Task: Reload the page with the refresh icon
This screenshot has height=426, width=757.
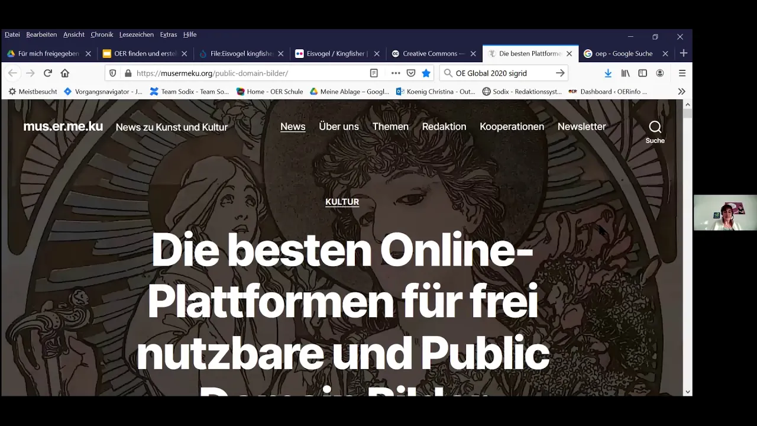Action: pyautogui.click(x=48, y=73)
